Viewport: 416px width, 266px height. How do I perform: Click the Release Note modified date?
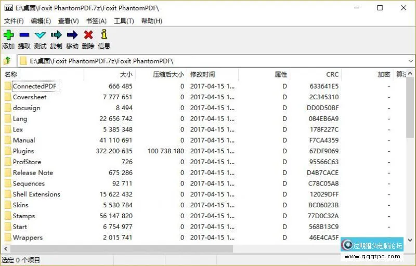212,172
